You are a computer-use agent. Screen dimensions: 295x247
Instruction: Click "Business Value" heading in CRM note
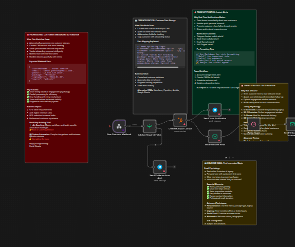pyautogui.click(x=142, y=74)
